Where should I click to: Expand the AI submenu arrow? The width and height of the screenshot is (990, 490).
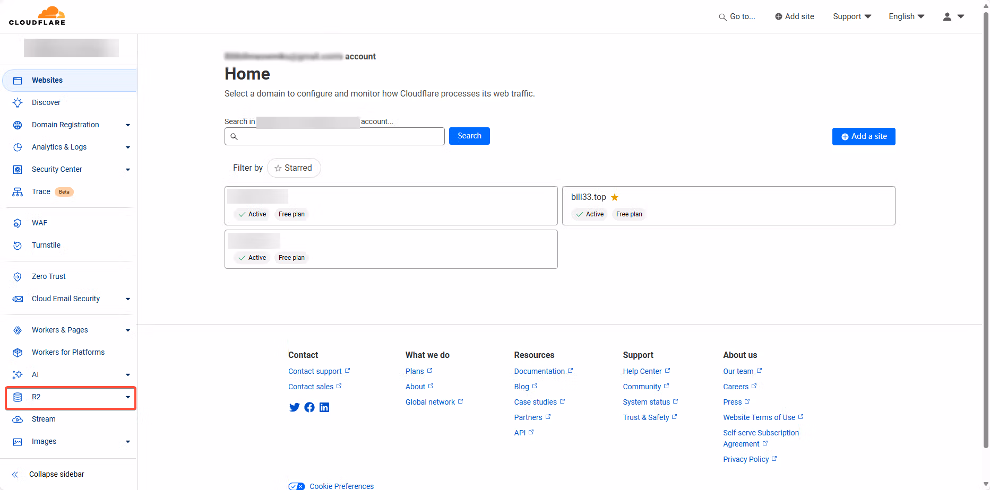128,375
